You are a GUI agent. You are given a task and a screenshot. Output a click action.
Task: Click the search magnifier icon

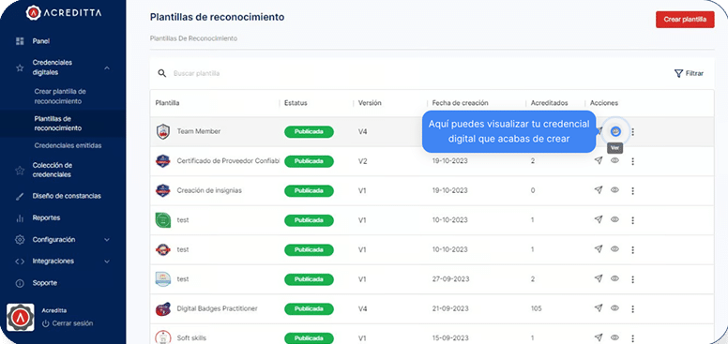point(161,73)
